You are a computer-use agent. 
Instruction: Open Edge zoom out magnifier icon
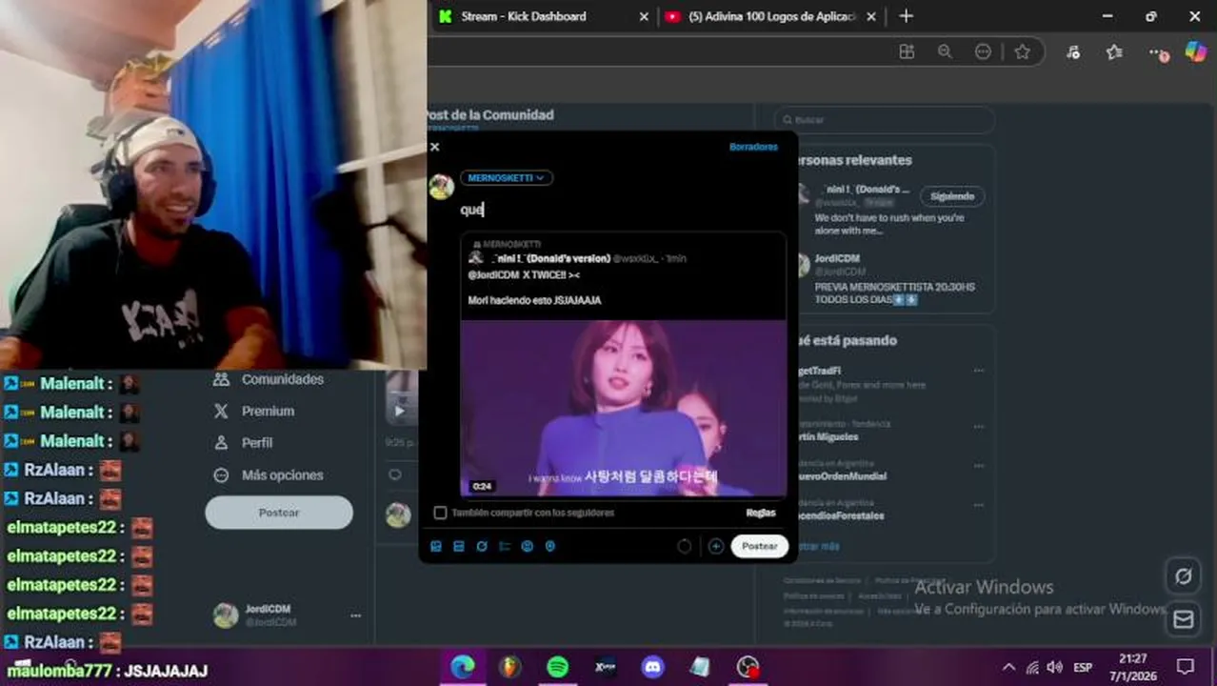tap(945, 51)
